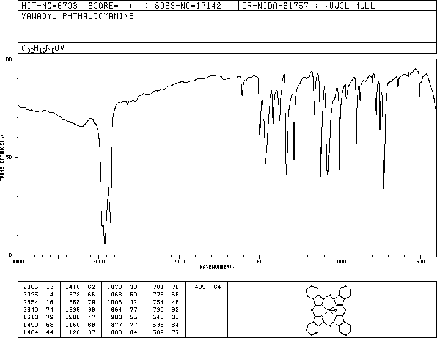Select the 1003 peak row
The image size is (437, 338).
click(x=122, y=302)
